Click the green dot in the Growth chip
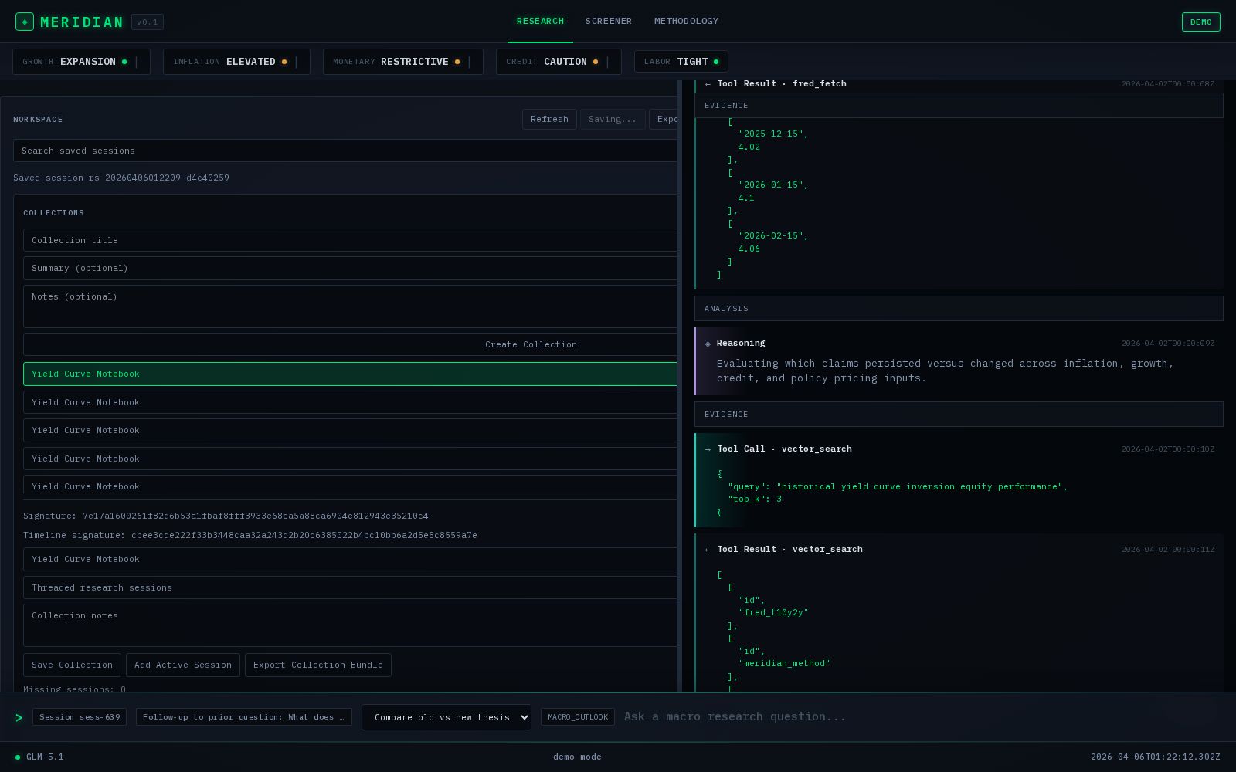 coord(124,62)
